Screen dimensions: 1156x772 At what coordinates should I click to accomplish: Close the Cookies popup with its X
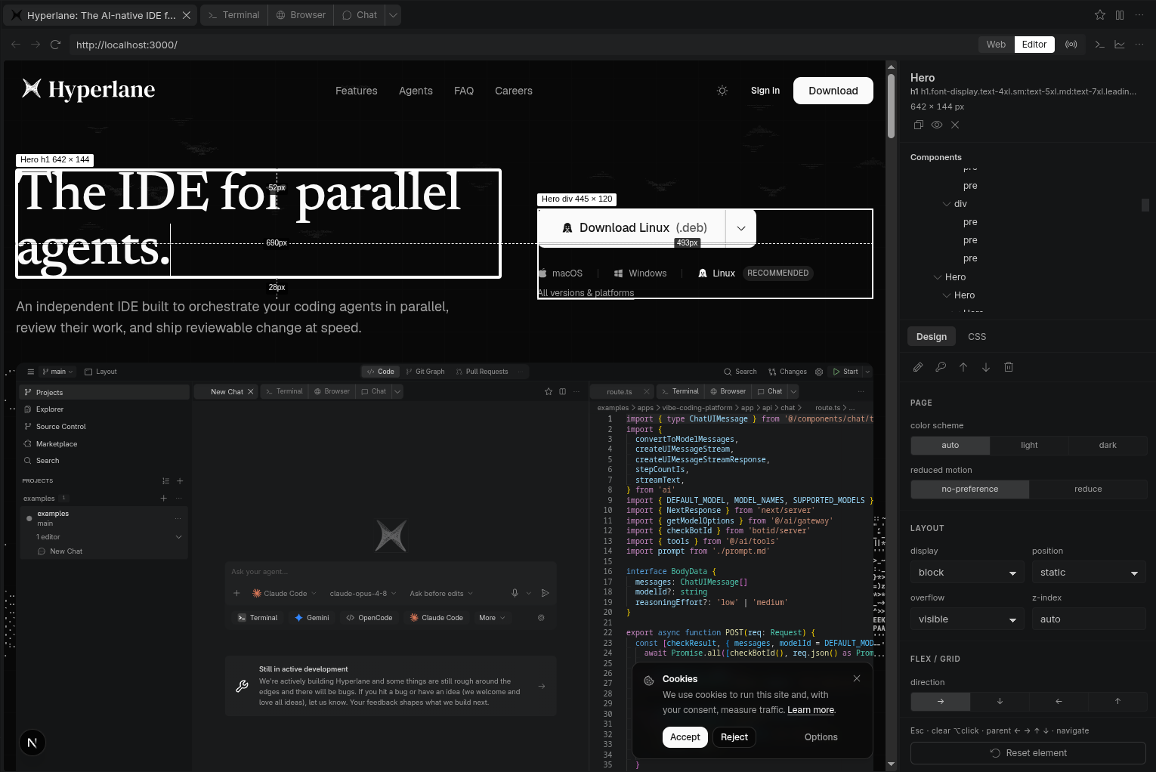tap(857, 678)
